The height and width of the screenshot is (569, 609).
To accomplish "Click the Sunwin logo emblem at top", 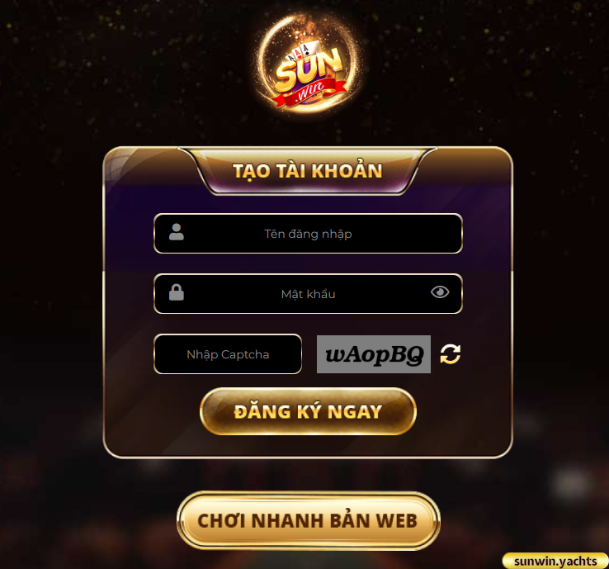I will point(309,65).
